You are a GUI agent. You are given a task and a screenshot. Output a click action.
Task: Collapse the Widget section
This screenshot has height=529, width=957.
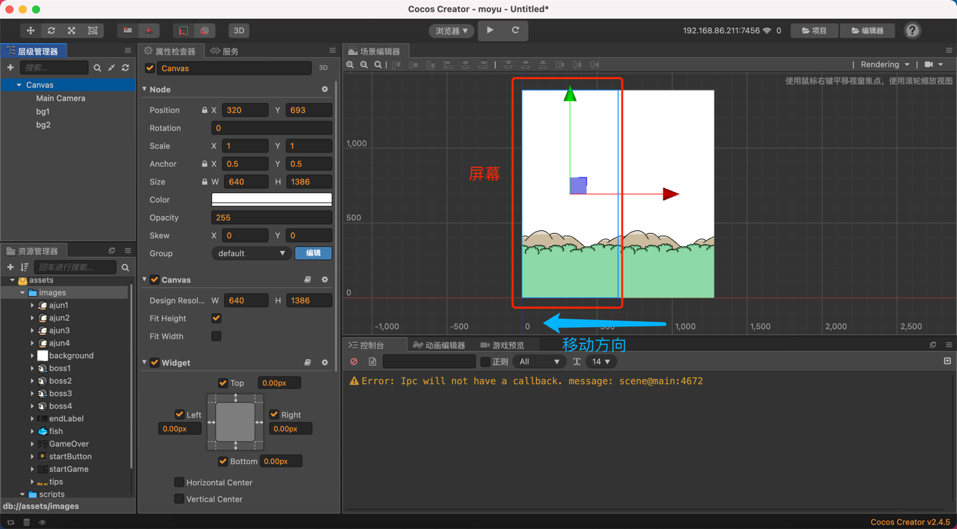pos(145,362)
